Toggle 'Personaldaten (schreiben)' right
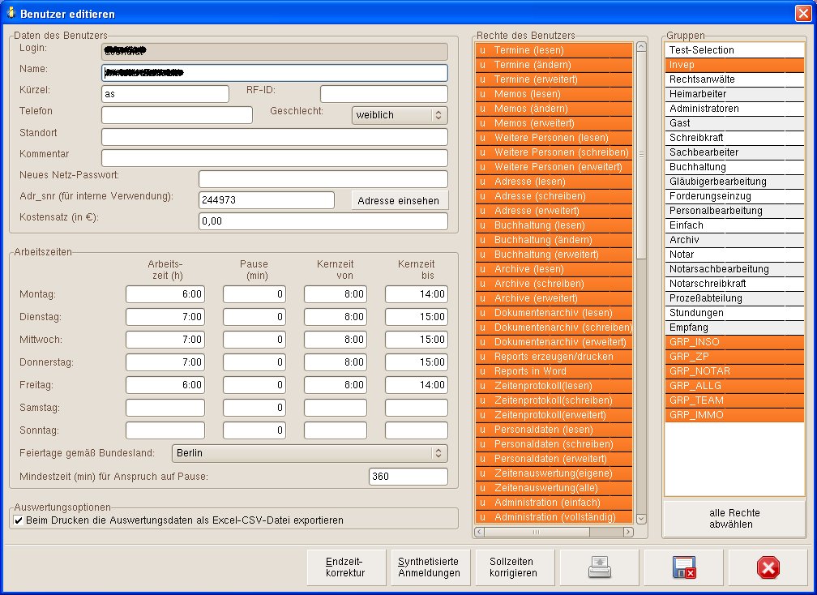 pos(554,444)
